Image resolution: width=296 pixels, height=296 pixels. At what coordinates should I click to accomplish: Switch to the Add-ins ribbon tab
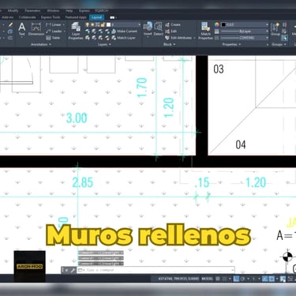[x=7, y=17]
